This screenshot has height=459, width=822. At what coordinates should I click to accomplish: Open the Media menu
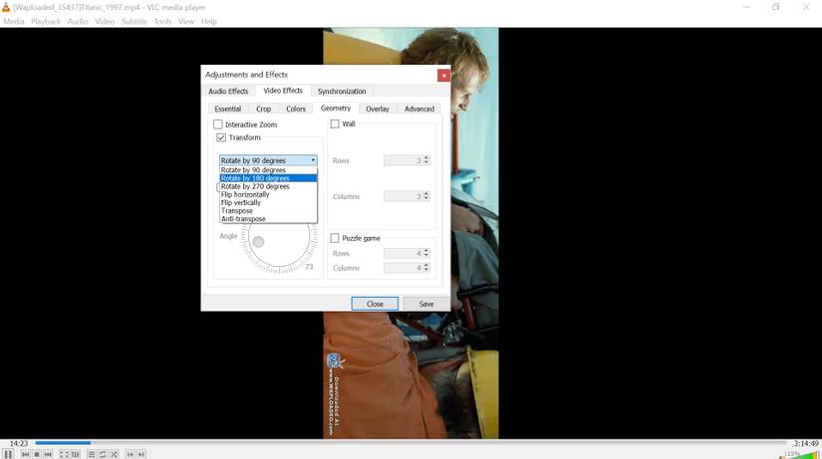(14, 22)
